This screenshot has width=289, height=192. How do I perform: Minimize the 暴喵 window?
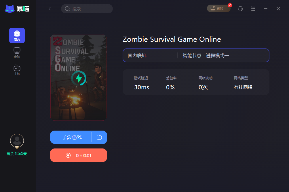click(x=266, y=9)
